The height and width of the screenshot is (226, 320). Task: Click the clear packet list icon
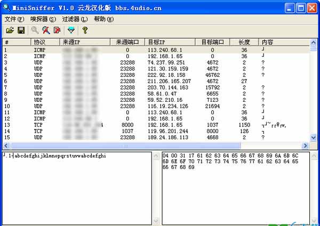point(57,30)
